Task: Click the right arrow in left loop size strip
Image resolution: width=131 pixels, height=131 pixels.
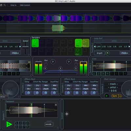Action: coord(20,47)
